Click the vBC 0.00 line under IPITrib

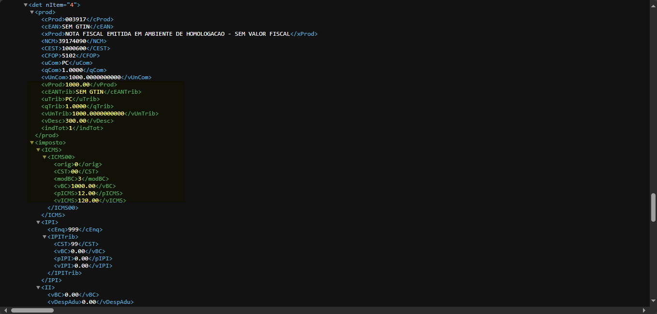pyautogui.click(x=79, y=251)
